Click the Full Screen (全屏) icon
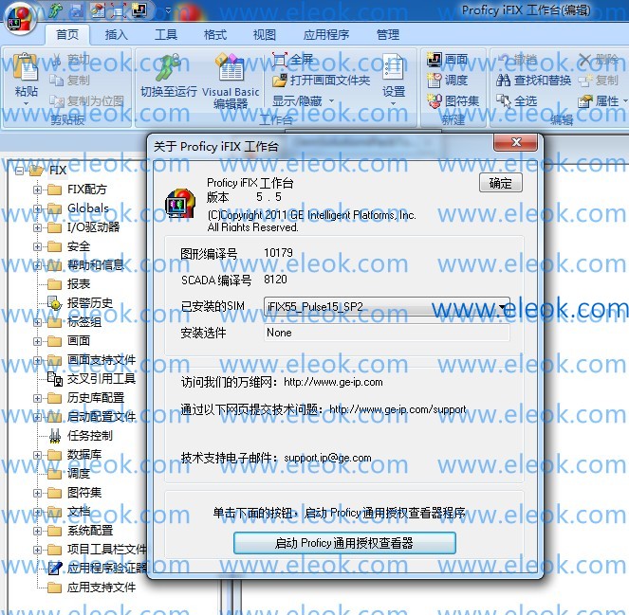Image resolution: width=629 pixels, height=615 pixels. 280,60
